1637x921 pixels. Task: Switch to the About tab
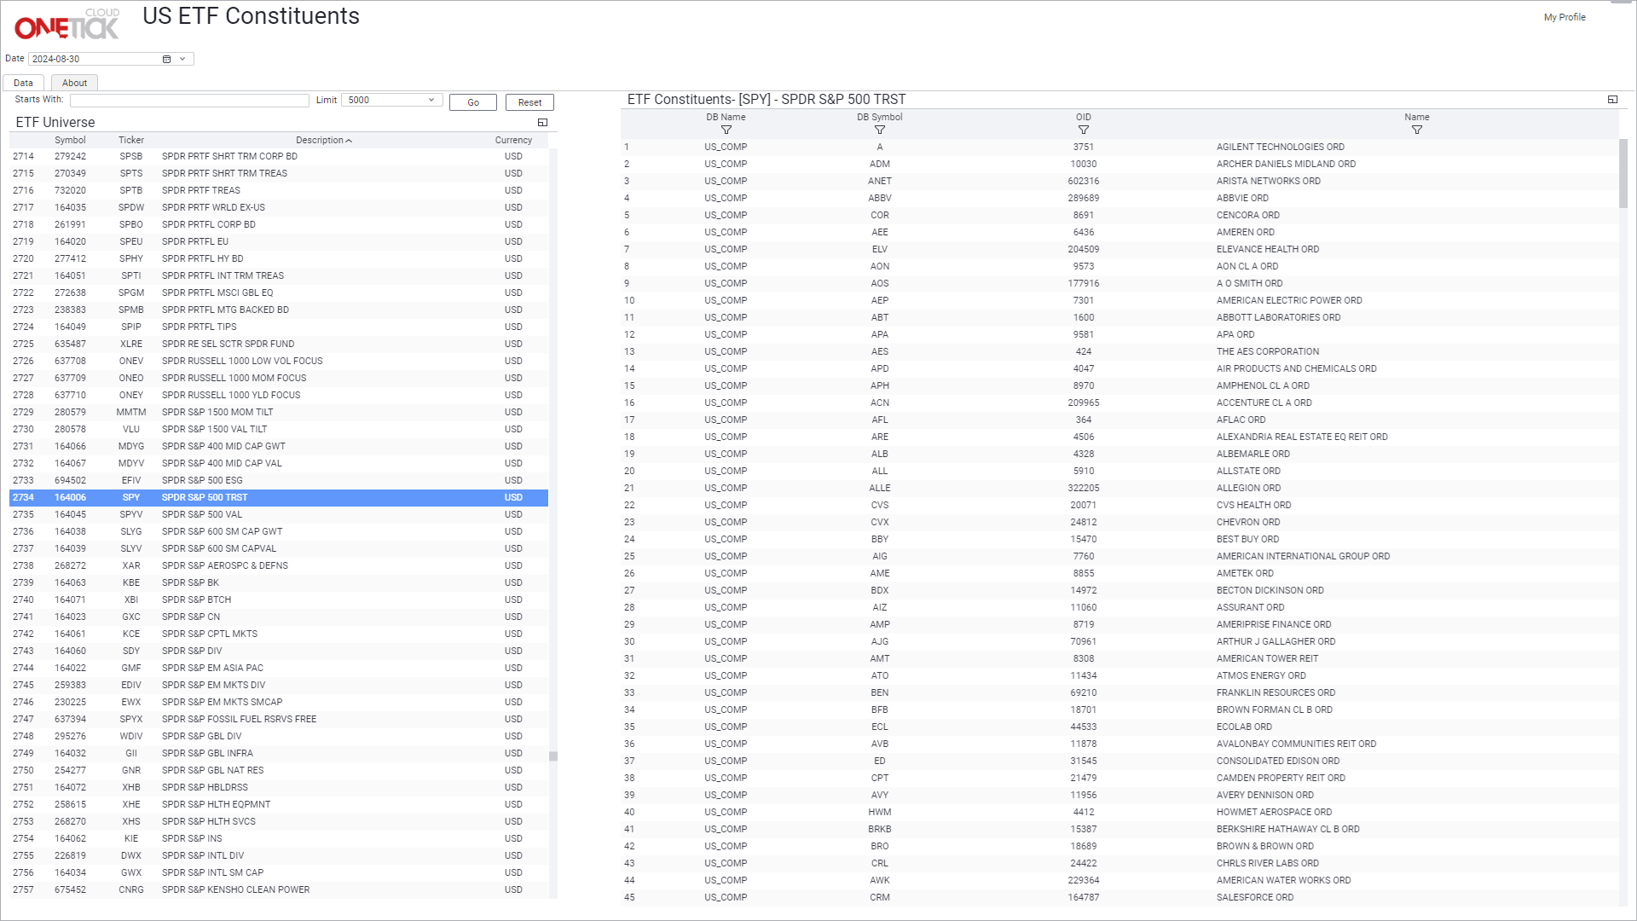point(74,84)
